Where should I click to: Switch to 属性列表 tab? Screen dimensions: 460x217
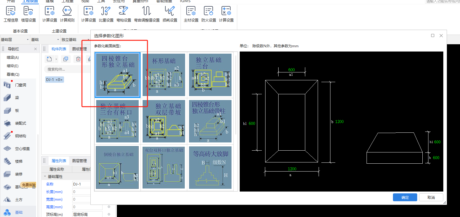59,161
